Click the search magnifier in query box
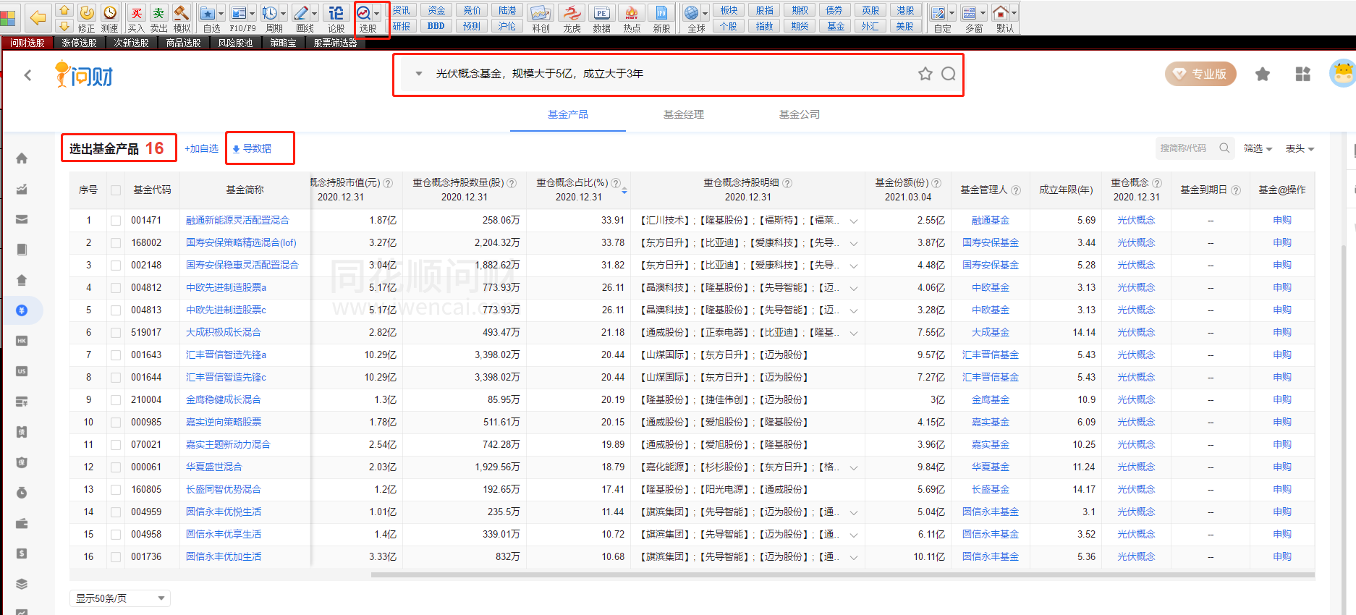The height and width of the screenshot is (615, 1356). (x=949, y=74)
